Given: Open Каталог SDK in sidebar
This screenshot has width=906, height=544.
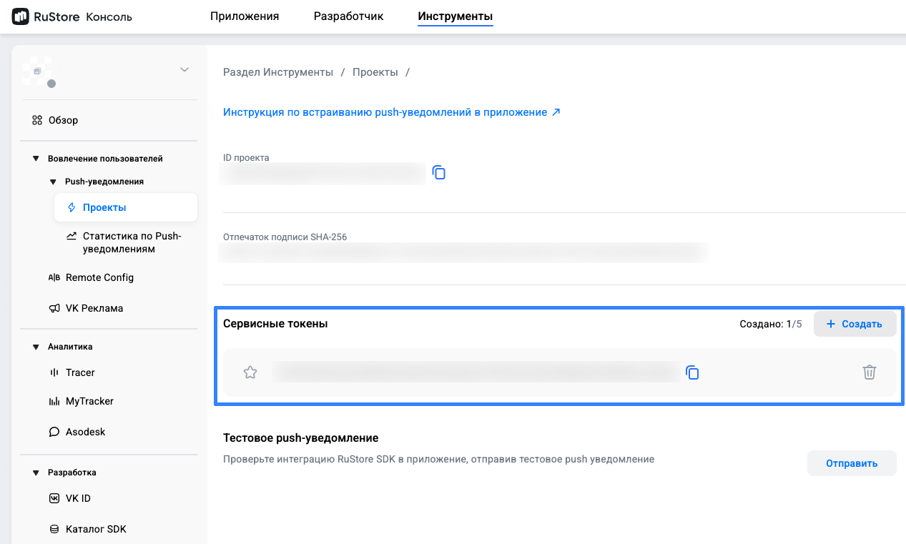Looking at the screenshot, I should click(x=96, y=529).
